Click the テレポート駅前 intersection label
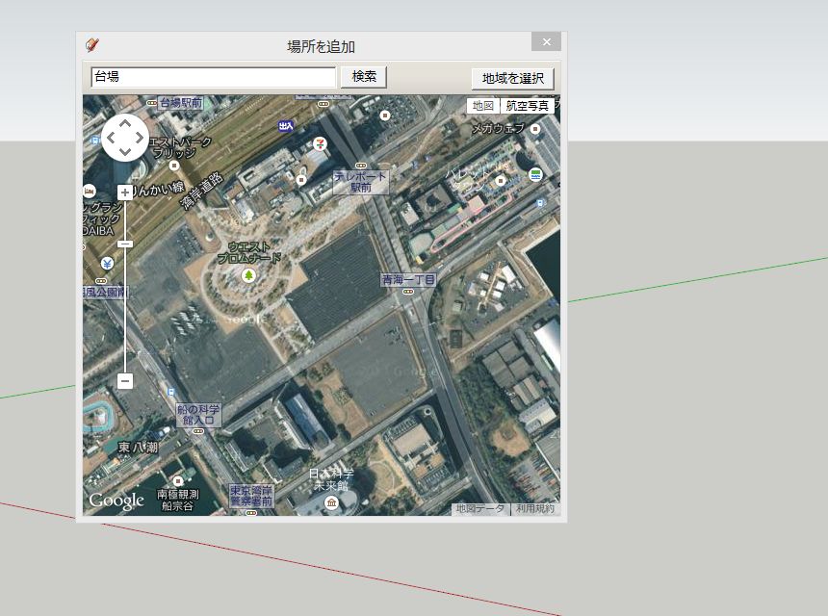 point(361,182)
